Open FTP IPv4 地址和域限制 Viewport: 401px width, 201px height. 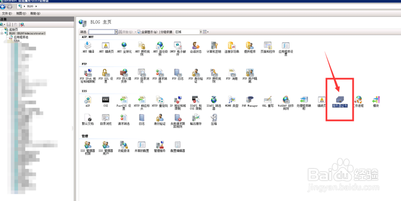[x=88, y=76]
